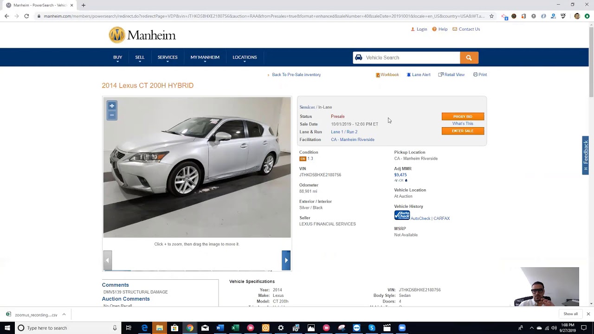Print the vehicle page
This screenshot has width=594, height=334.
(480, 75)
